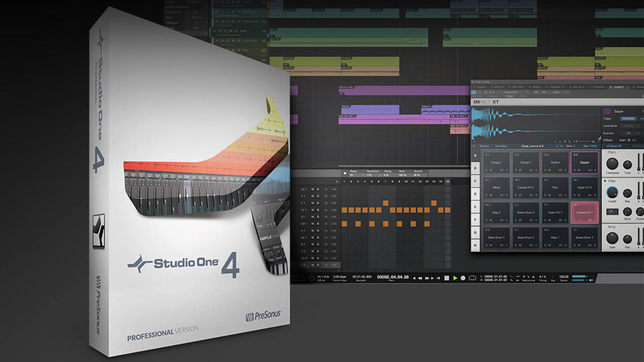The width and height of the screenshot is (644, 362).
Task: Select pad bank A in Impact XT
Action: [x=475, y=155]
